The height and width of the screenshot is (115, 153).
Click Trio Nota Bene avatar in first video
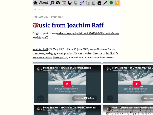[x=39, y=69]
